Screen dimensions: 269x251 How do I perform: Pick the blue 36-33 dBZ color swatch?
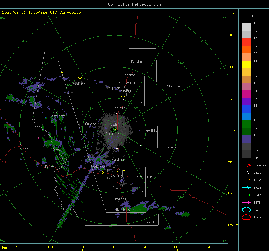[246, 109]
